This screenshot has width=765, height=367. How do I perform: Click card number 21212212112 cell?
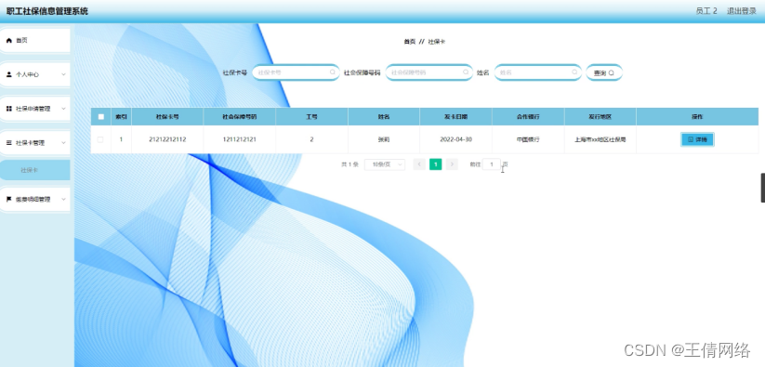tap(167, 139)
